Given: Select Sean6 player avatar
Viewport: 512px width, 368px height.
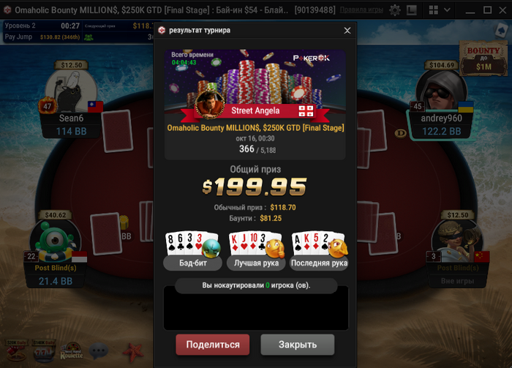Looking at the screenshot, I should [71, 90].
